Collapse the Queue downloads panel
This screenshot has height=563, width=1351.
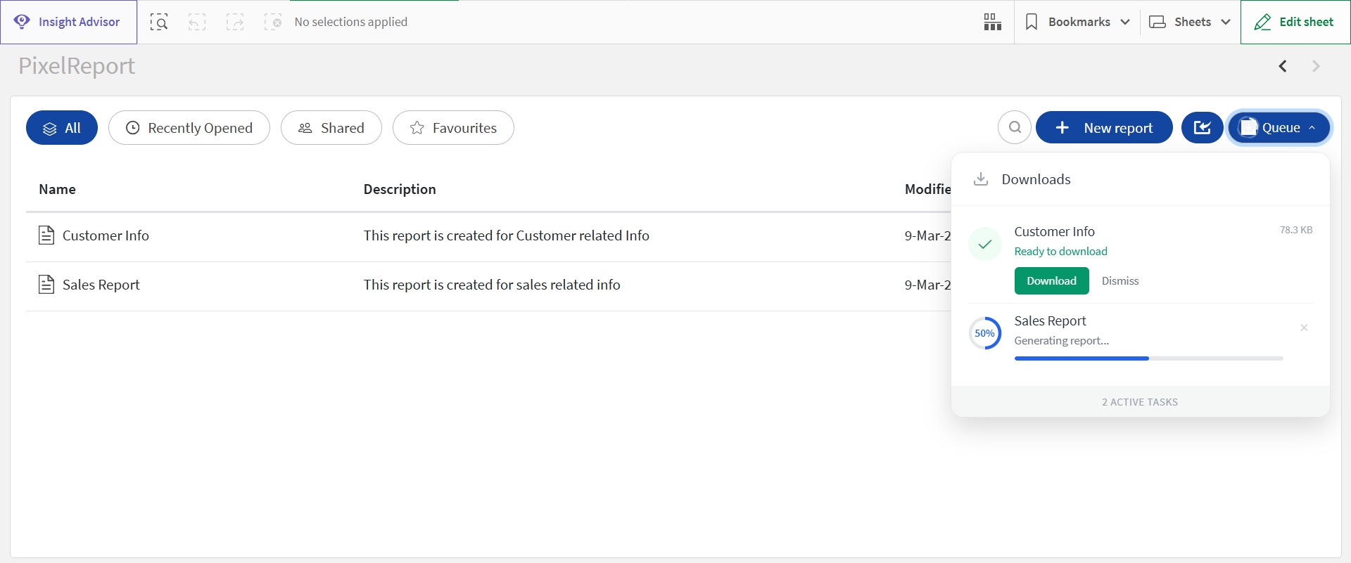pyautogui.click(x=1279, y=128)
